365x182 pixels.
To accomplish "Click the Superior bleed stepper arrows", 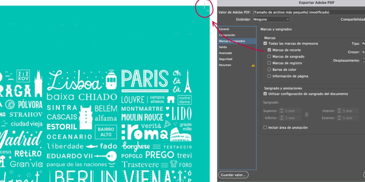I will (281, 111).
